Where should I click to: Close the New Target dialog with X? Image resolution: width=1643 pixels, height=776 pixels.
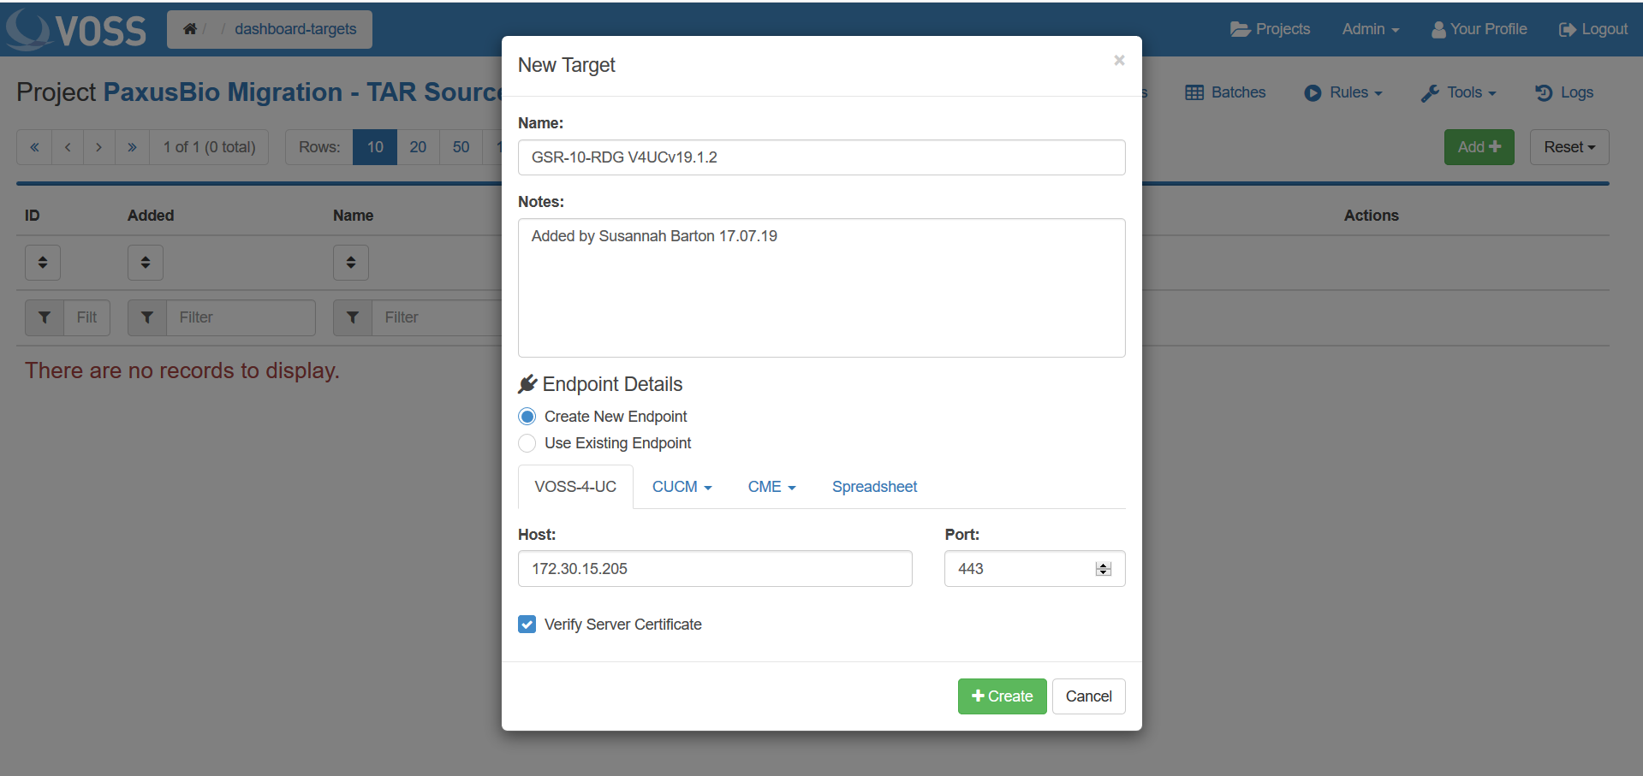pyautogui.click(x=1119, y=60)
